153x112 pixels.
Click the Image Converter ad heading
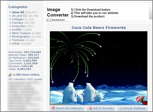58,12
